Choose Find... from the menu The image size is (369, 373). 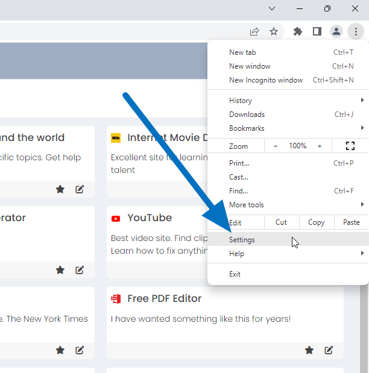288,191
